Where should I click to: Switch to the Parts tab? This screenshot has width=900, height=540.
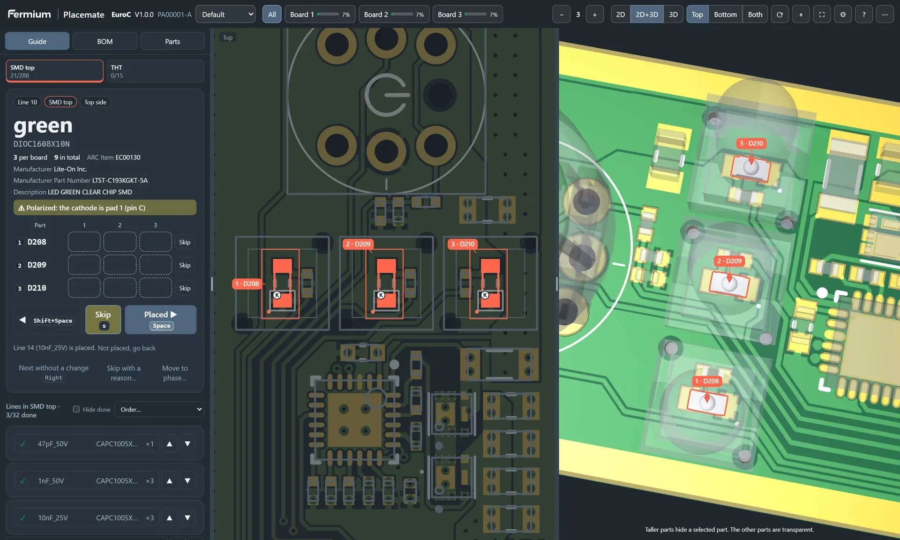pos(172,41)
